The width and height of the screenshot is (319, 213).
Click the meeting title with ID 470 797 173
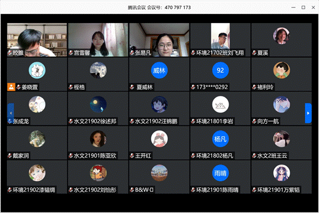[159, 8]
